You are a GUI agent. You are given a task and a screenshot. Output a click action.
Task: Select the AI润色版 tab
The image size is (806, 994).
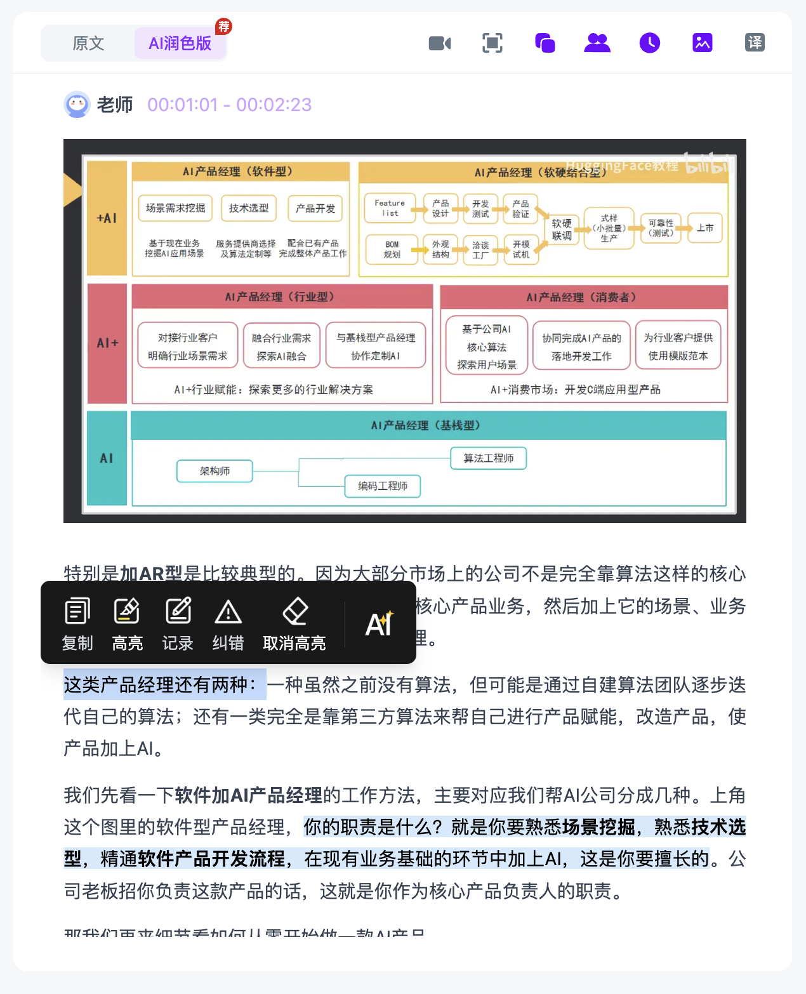(180, 43)
